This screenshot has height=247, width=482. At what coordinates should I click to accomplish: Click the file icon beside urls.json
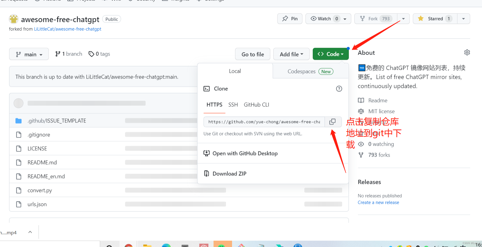19,204
